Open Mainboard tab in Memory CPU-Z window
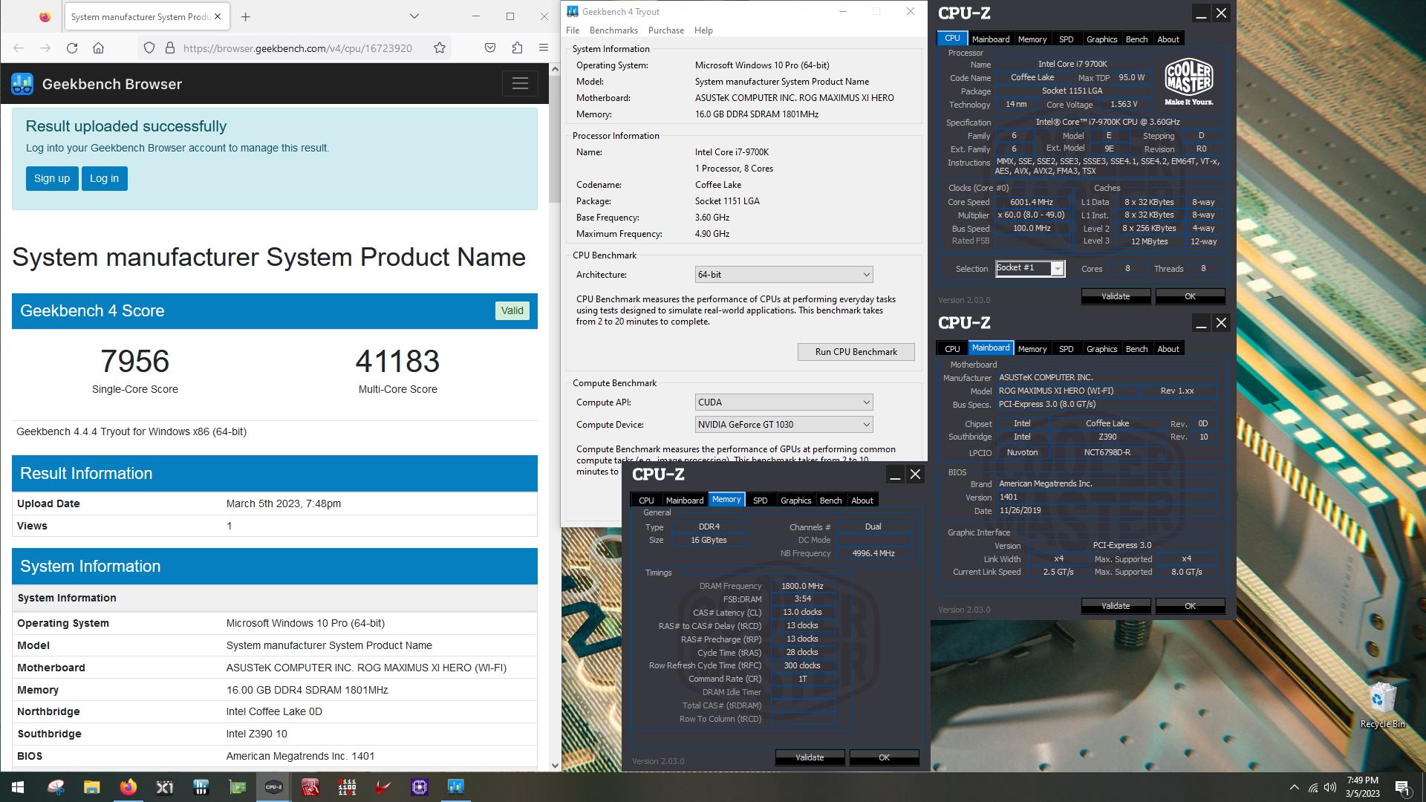 [684, 501]
